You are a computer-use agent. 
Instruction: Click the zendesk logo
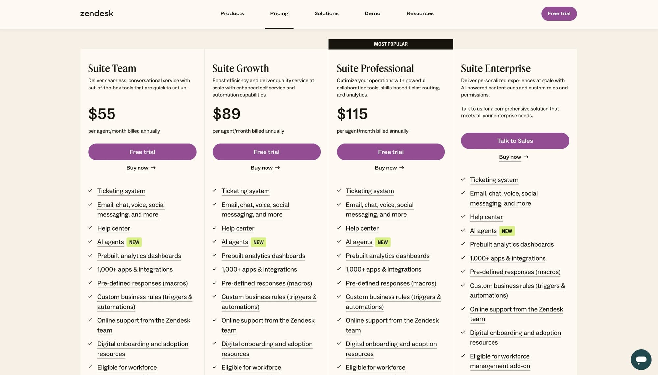point(96,13)
